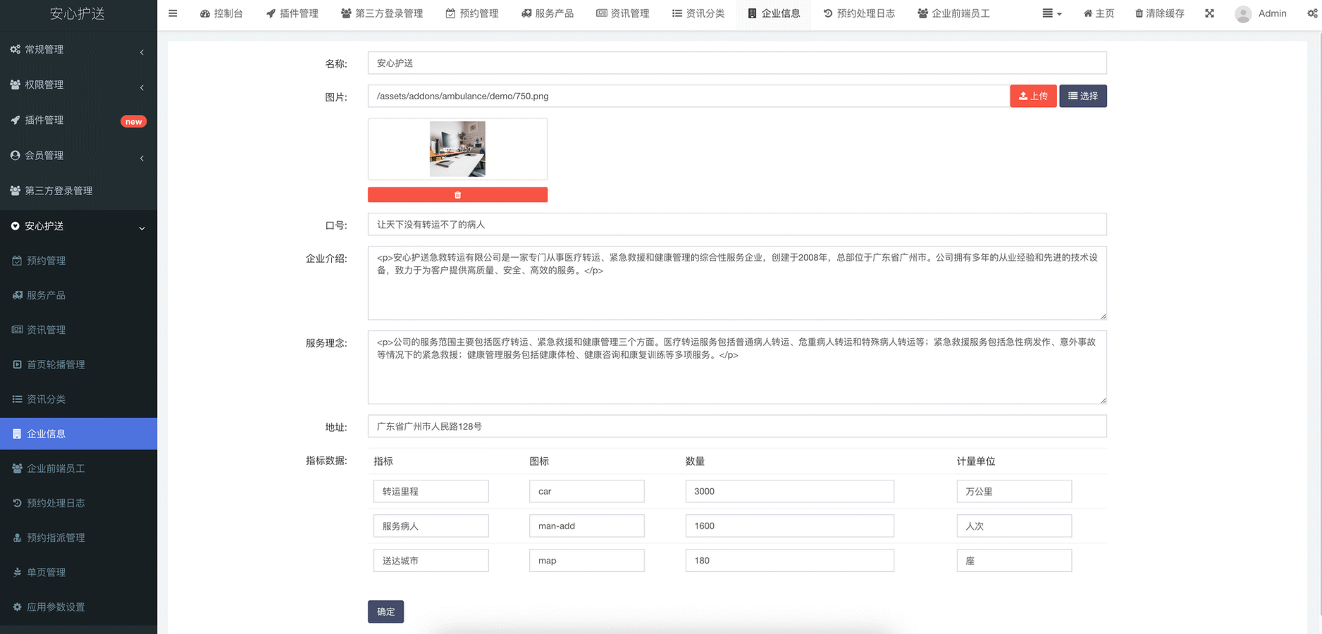Click the red trash delete image button
Image resolution: width=1322 pixels, height=634 pixels.
tap(457, 195)
